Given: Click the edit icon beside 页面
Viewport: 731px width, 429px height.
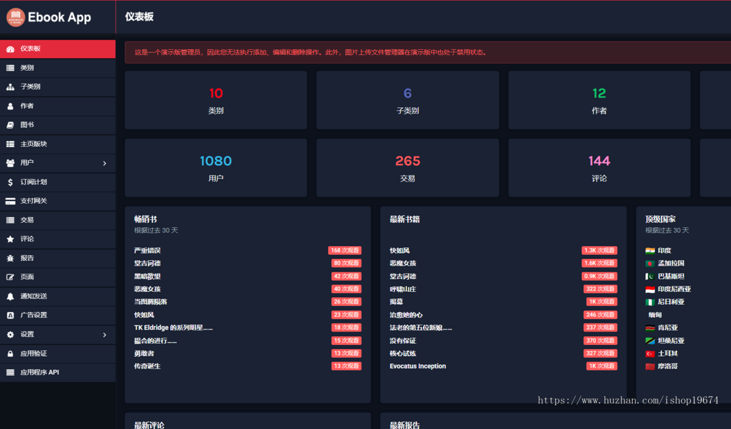Looking at the screenshot, I should tap(10, 277).
